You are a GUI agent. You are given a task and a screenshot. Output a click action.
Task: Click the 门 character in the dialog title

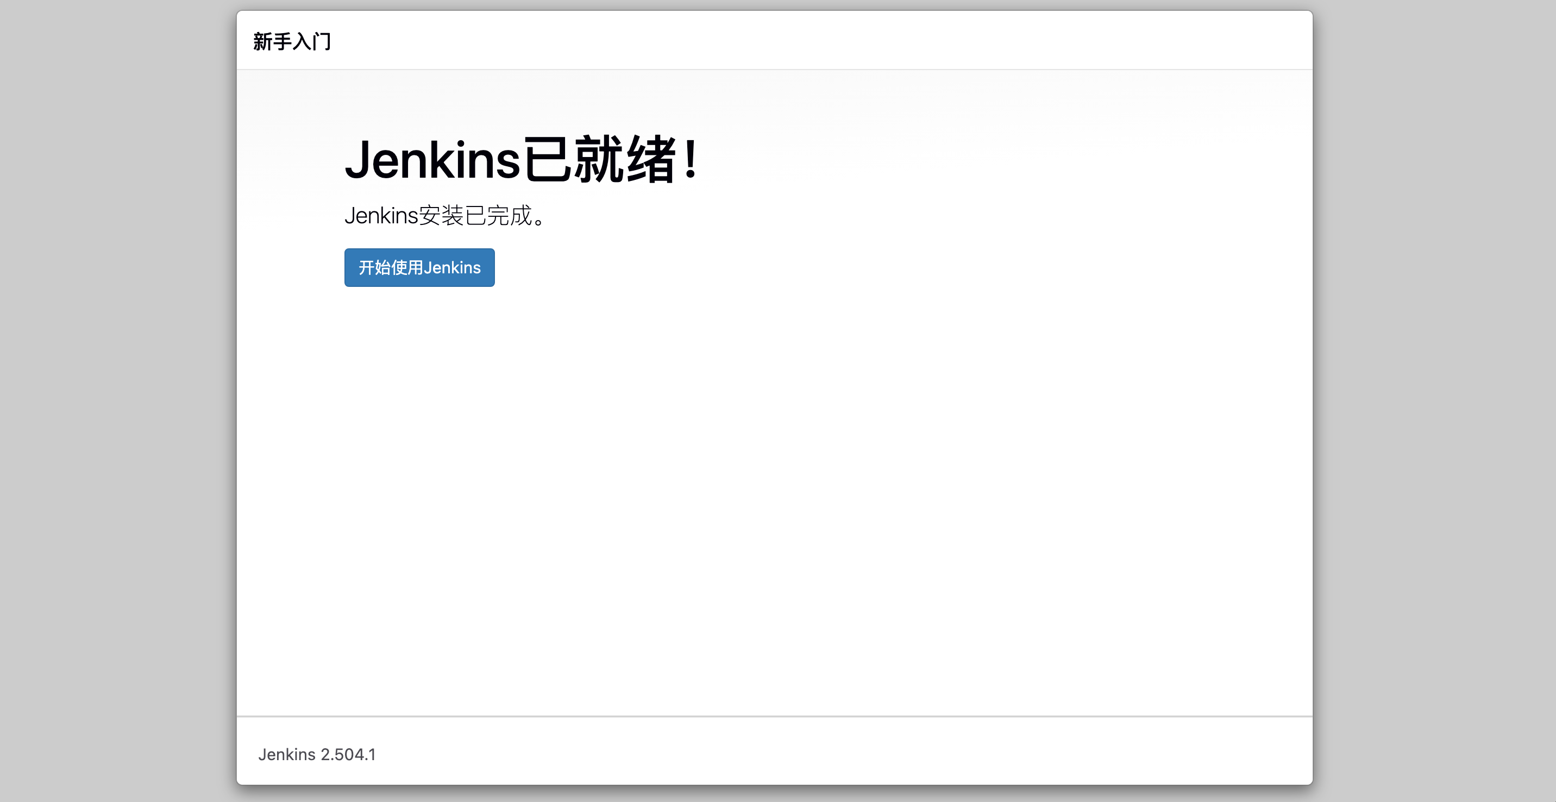pyautogui.click(x=322, y=41)
